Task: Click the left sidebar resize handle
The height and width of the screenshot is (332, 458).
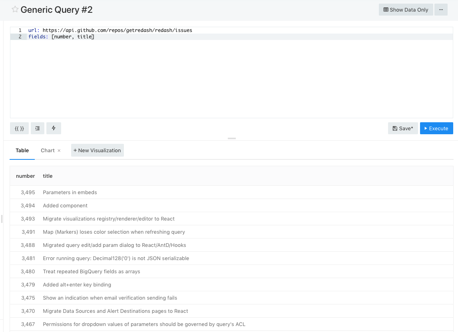Action: pyautogui.click(x=2, y=219)
